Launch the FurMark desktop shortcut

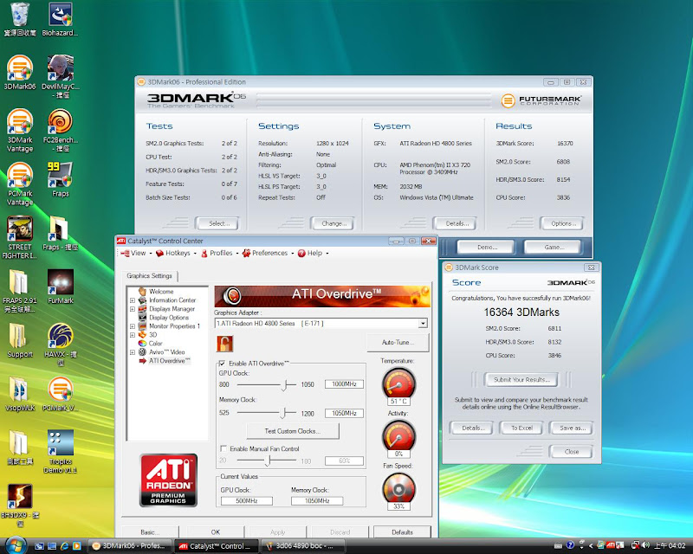[60, 287]
